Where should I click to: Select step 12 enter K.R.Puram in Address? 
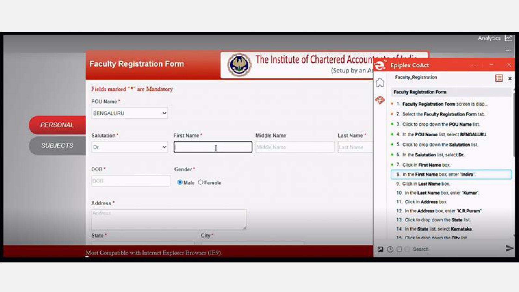click(x=443, y=211)
